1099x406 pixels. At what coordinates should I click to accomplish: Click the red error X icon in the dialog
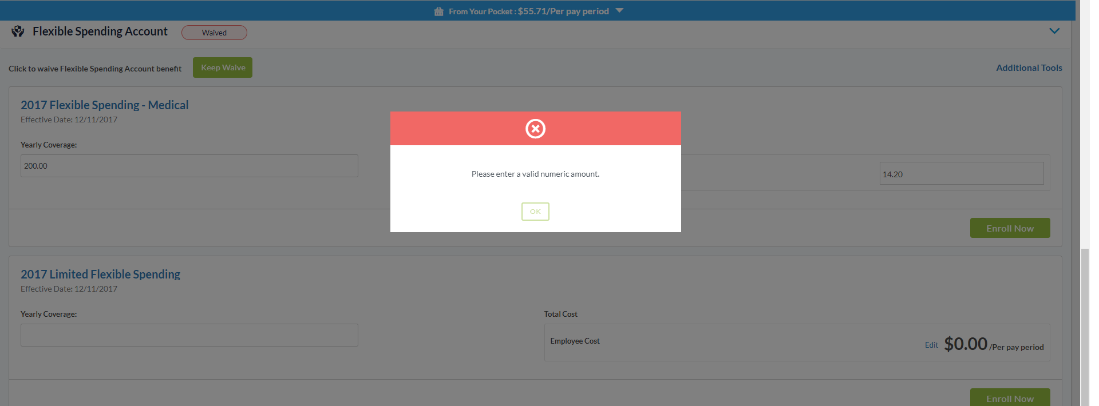tap(535, 129)
